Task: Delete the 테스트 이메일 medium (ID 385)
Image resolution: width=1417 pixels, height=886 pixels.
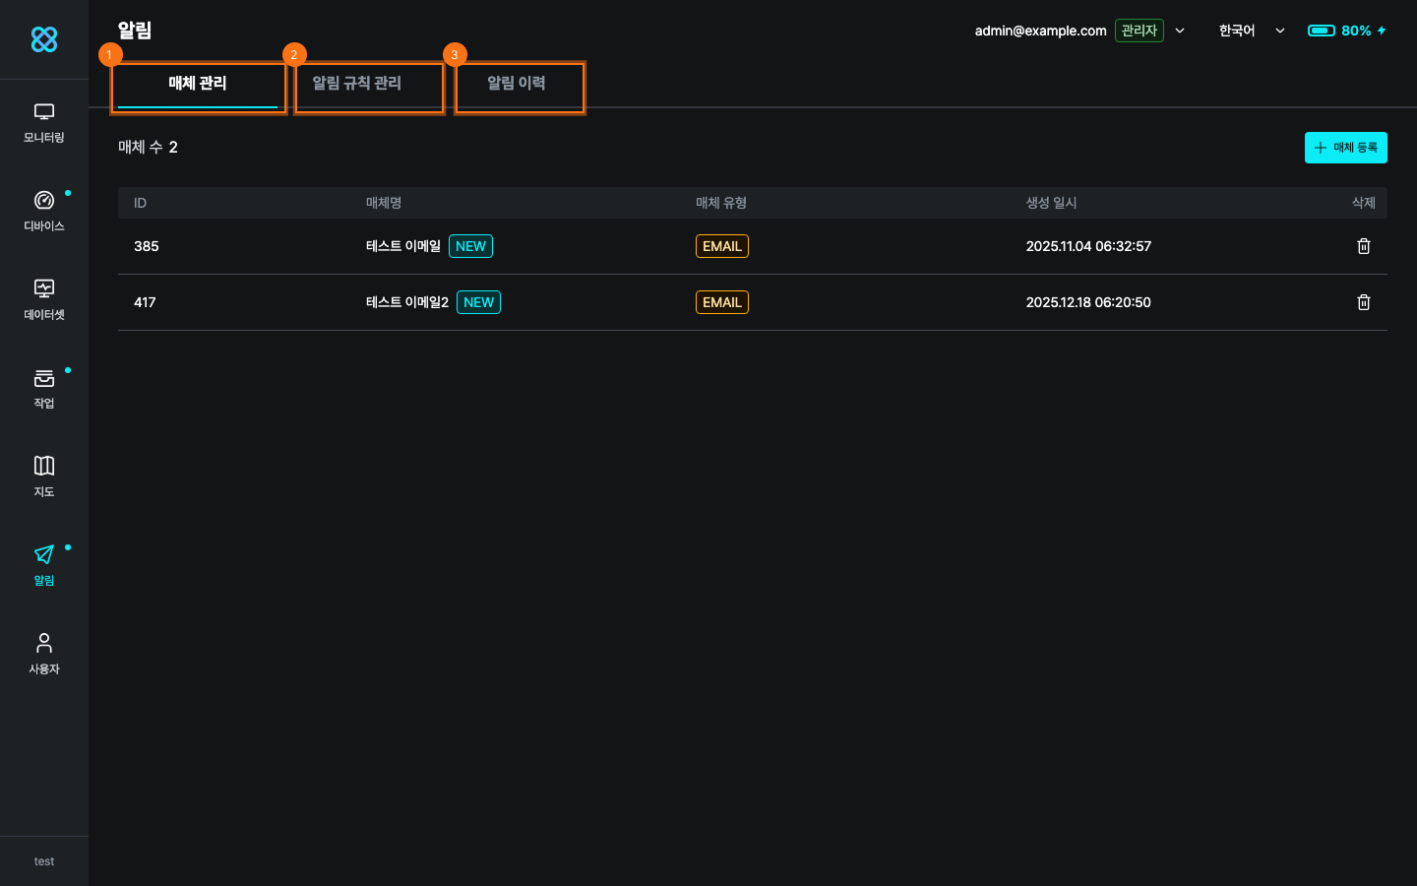Action: point(1363,246)
